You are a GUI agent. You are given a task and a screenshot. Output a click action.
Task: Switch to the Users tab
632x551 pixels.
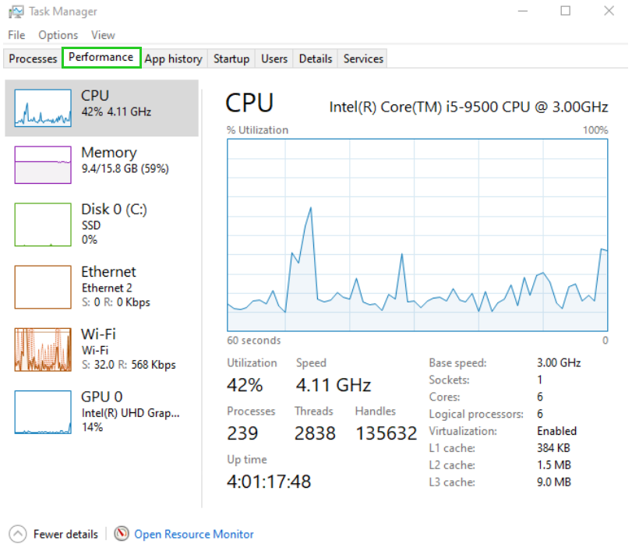tap(274, 58)
